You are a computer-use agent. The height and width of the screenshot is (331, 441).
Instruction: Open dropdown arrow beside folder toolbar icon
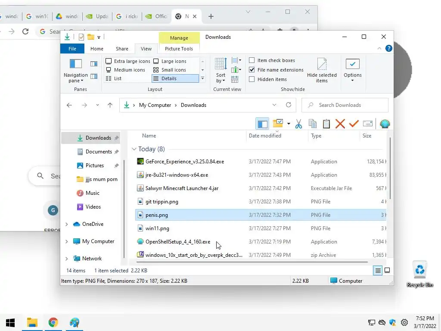coord(289,124)
